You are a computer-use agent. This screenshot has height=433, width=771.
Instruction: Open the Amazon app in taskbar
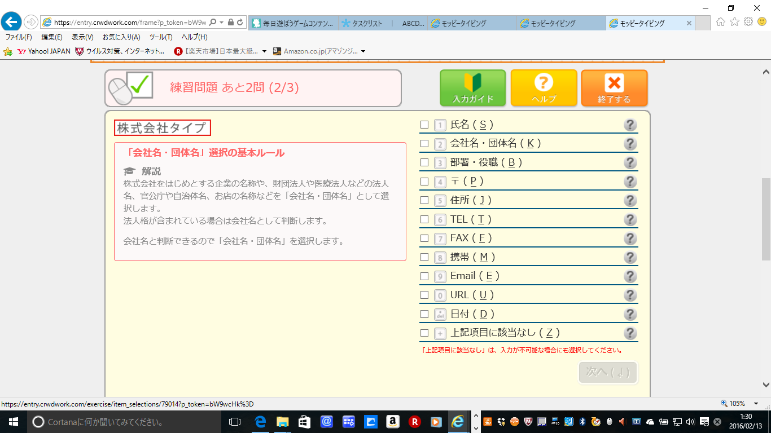click(393, 422)
